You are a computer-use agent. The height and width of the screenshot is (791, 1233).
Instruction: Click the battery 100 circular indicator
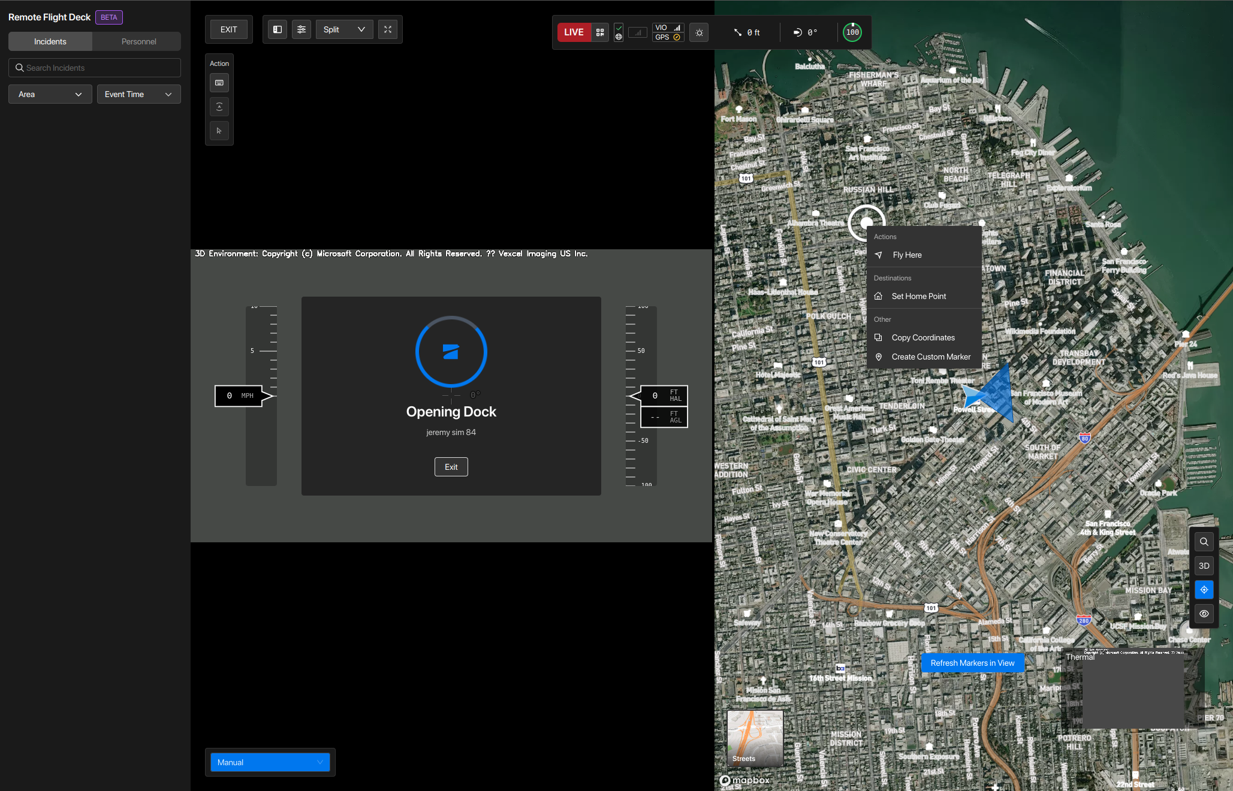click(x=852, y=32)
